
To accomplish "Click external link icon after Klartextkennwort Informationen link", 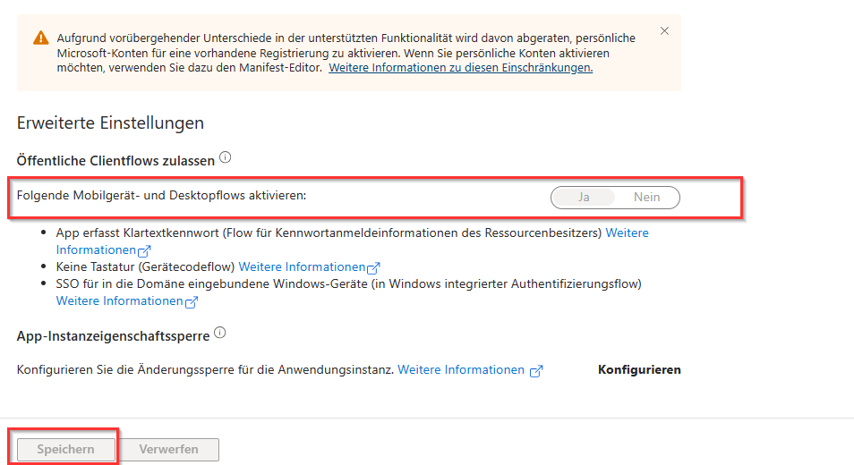I will pyautogui.click(x=144, y=251).
